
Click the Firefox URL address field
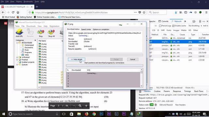point(84,12)
